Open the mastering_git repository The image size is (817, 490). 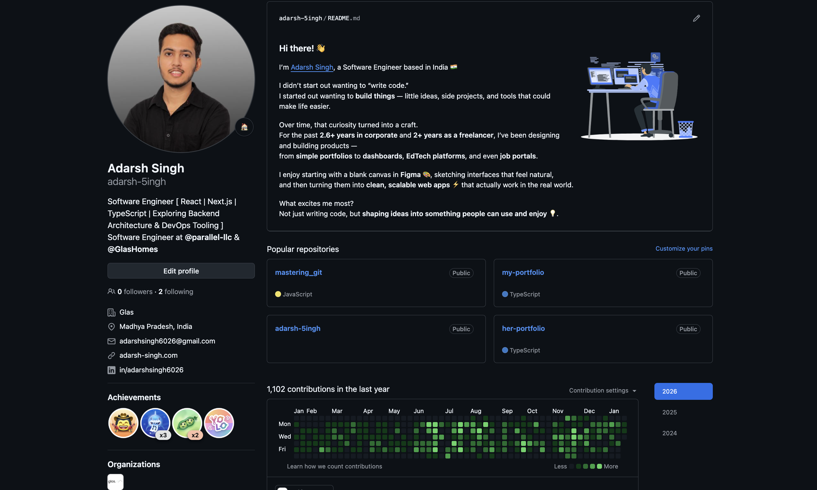point(298,273)
